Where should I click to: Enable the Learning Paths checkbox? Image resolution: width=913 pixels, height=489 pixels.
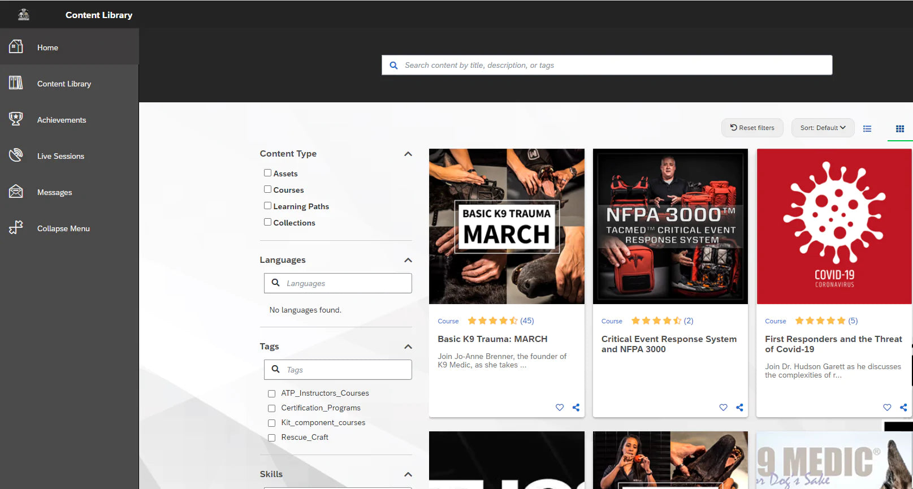[267, 206]
